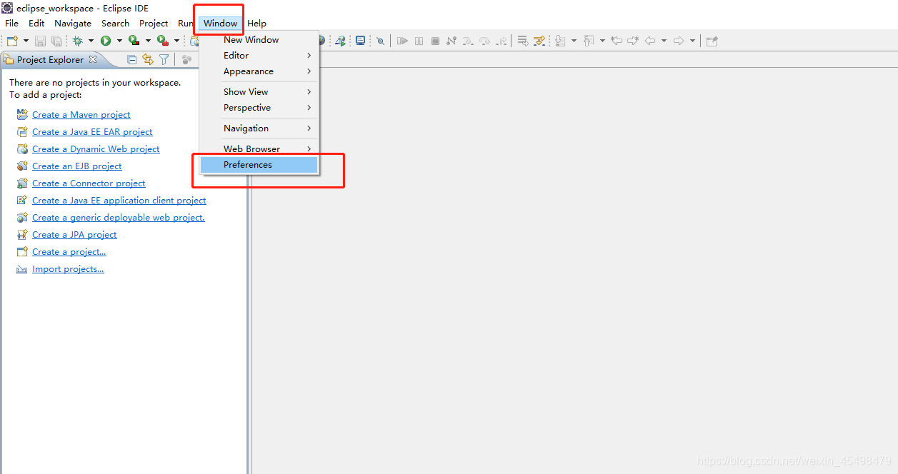Viewport: 898px width, 474px height.
Task: Expand the Perspective submenu
Action: tap(259, 108)
